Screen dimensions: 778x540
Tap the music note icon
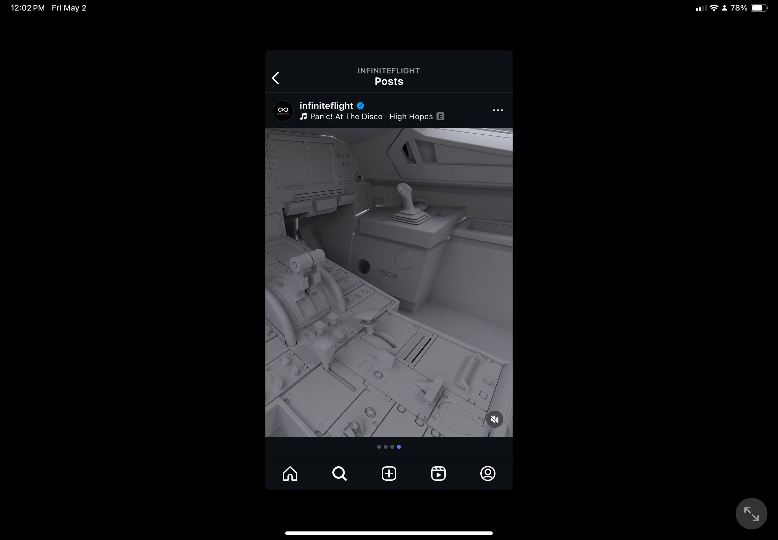304,117
